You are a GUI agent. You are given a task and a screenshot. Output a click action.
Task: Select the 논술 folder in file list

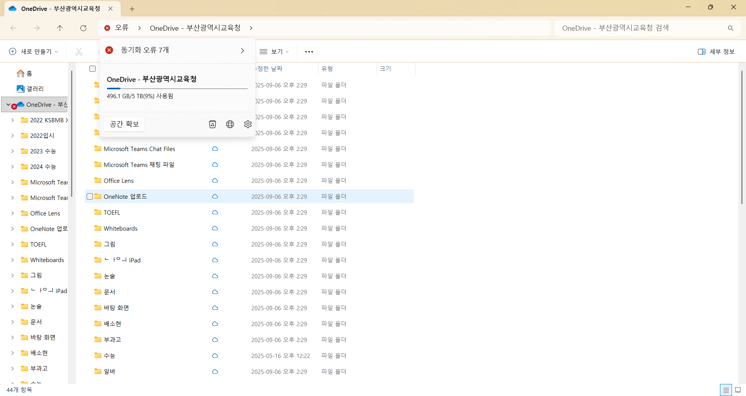pyautogui.click(x=110, y=276)
